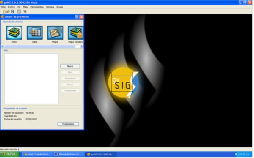Click the project manager window toolbar icon
The width and height of the screenshot is (254, 158).
click(19, 11)
